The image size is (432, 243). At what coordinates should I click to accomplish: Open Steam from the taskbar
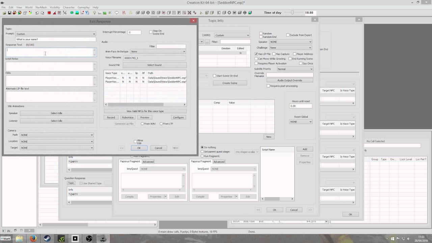click(x=47, y=239)
